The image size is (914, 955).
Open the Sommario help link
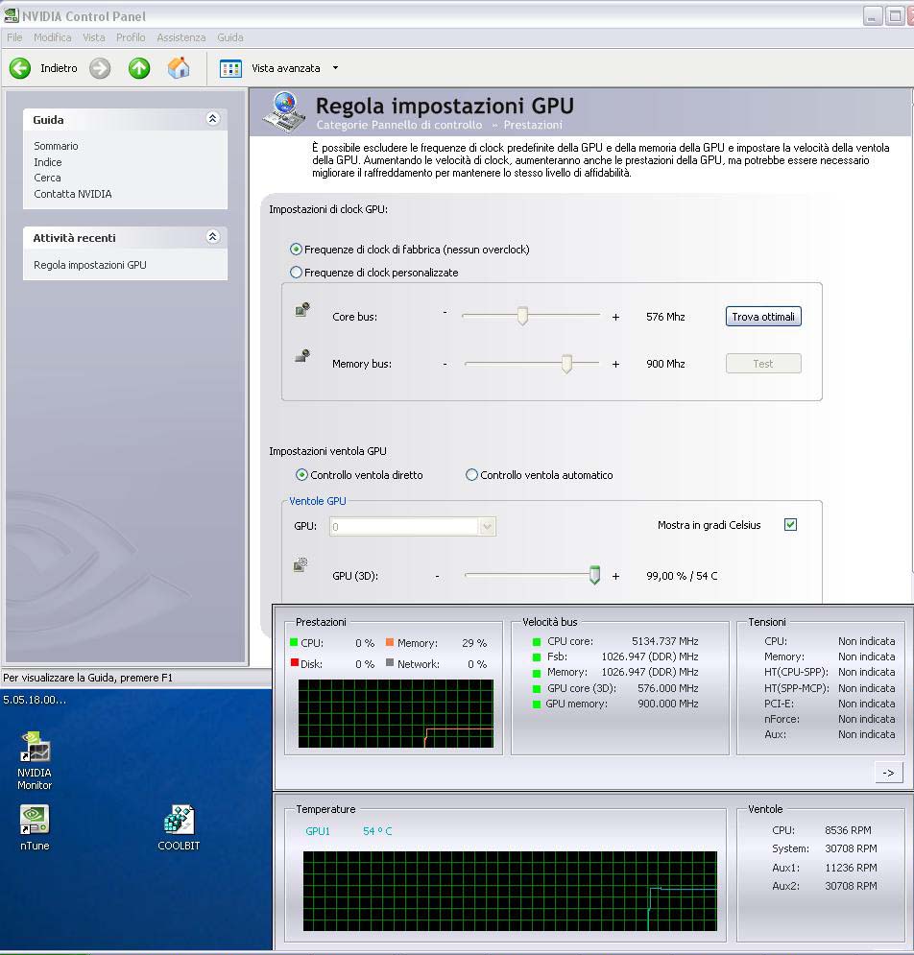[x=56, y=146]
